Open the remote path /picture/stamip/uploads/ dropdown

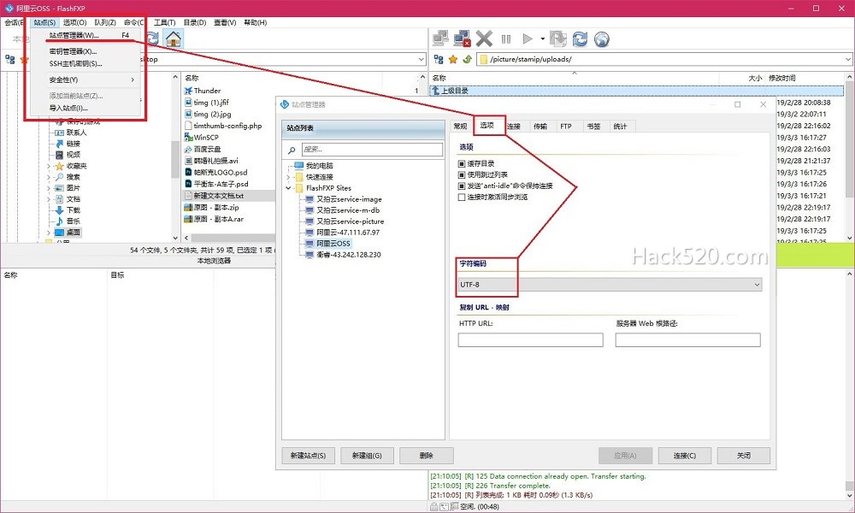click(848, 59)
